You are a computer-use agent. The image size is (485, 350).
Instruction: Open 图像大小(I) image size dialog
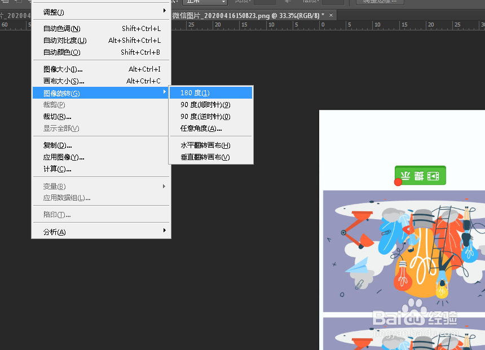click(x=101, y=69)
